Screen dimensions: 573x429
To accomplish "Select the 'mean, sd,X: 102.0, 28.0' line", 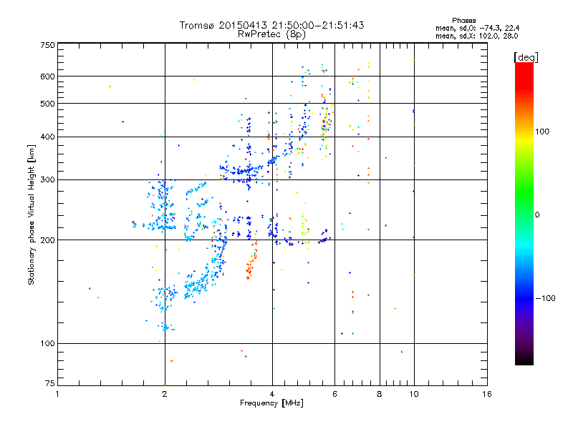I will point(476,36).
